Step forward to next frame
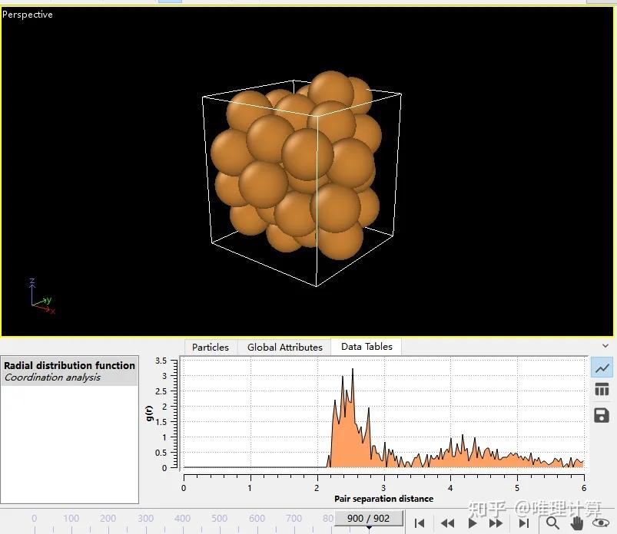Viewport: 617px width, 534px height. pyautogui.click(x=496, y=522)
